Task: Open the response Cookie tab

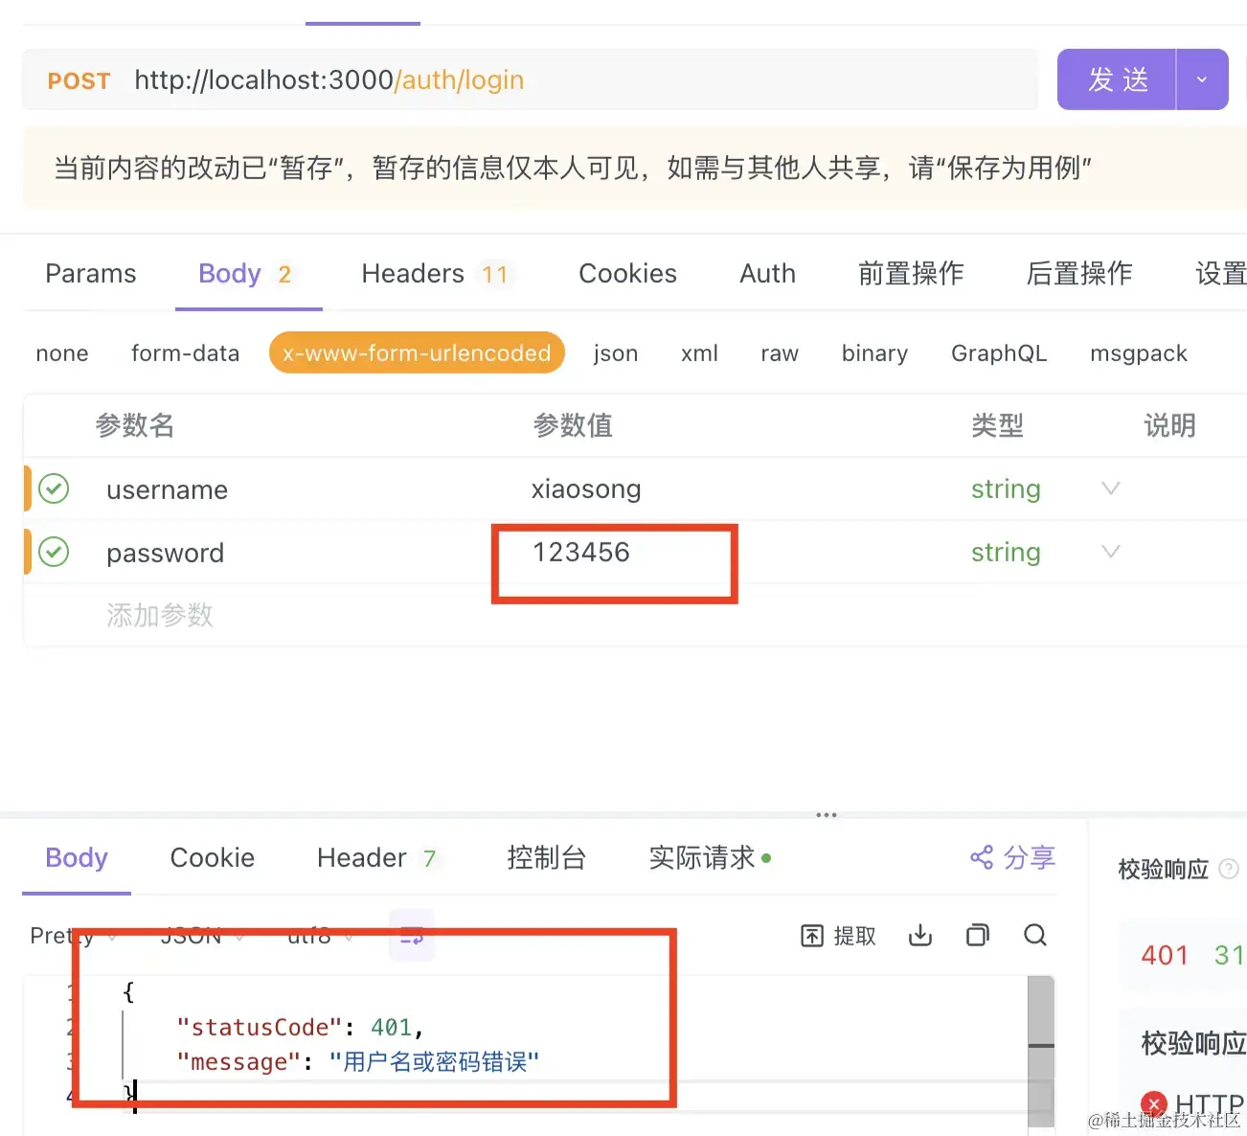Action: (213, 858)
